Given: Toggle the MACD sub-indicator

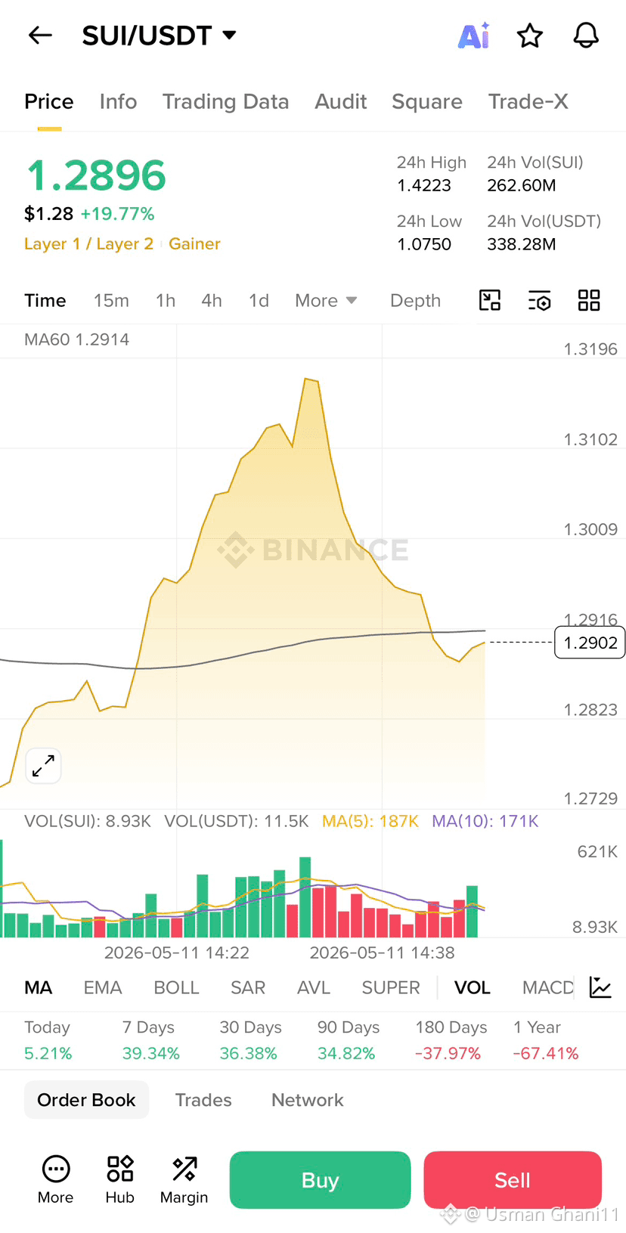Looking at the screenshot, I should click(548, 988).
